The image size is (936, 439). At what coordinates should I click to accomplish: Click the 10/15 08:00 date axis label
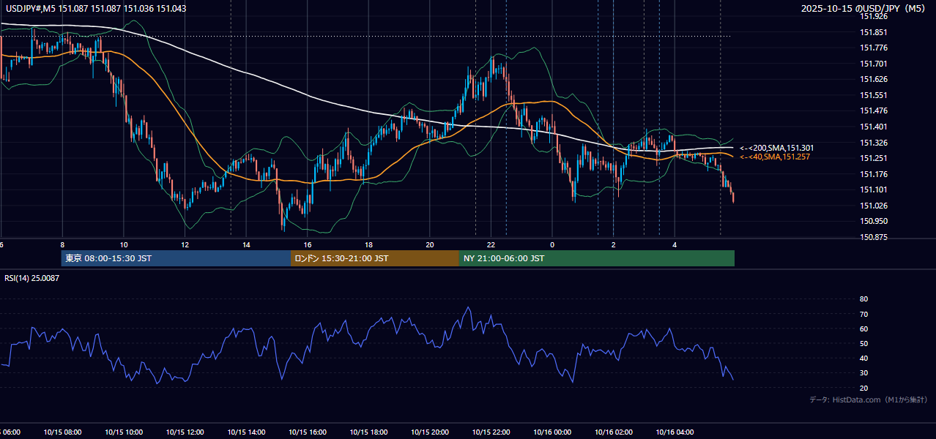pyautogui.click(x=62, y=432)
